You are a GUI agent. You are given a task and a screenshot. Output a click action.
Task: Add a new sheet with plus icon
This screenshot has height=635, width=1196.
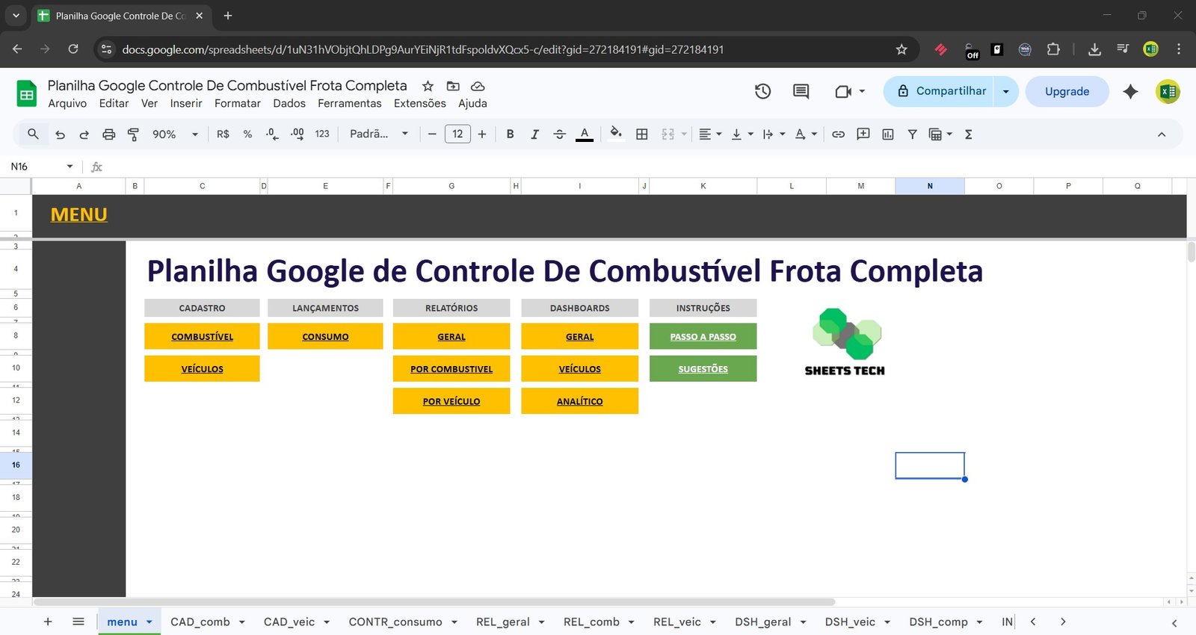point(48,622)
